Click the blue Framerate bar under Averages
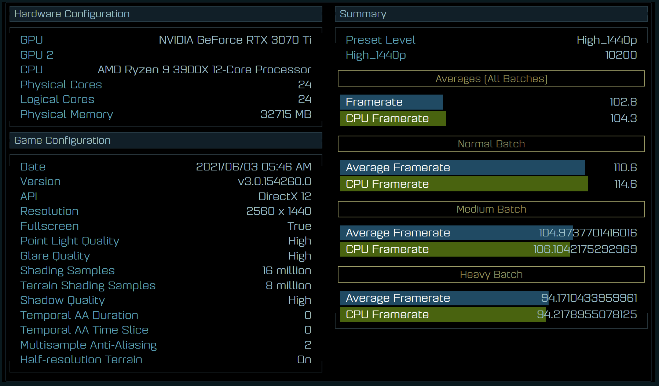The height and width of the screenshot is (386, 659). click(392, 102)
